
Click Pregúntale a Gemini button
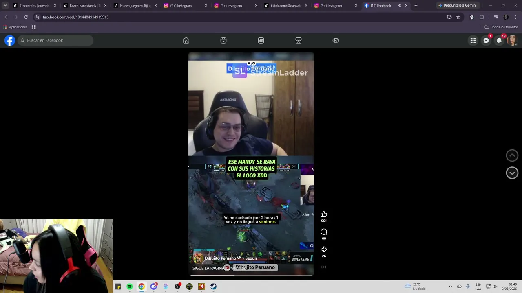coord(457,6)
